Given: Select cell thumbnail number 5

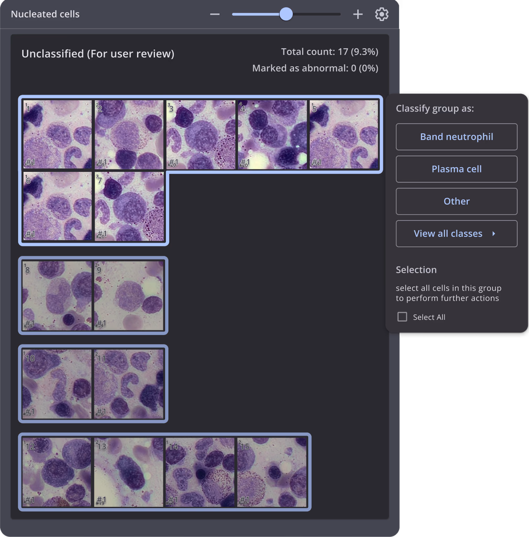Looking at the screenshot, I should point(344,134).
